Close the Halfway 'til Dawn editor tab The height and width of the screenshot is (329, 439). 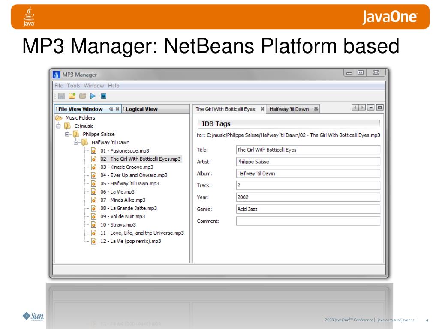(x=316, y=109)
